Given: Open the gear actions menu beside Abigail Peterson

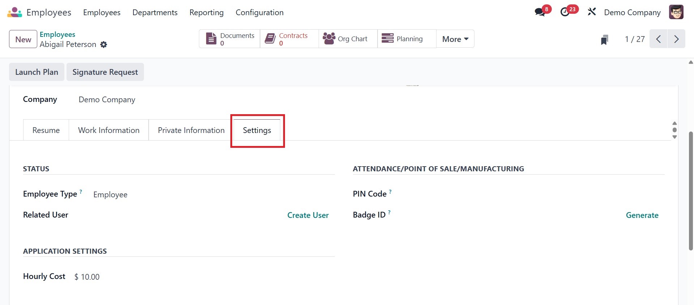Looking at the screenshot, I should pos(104,45).
